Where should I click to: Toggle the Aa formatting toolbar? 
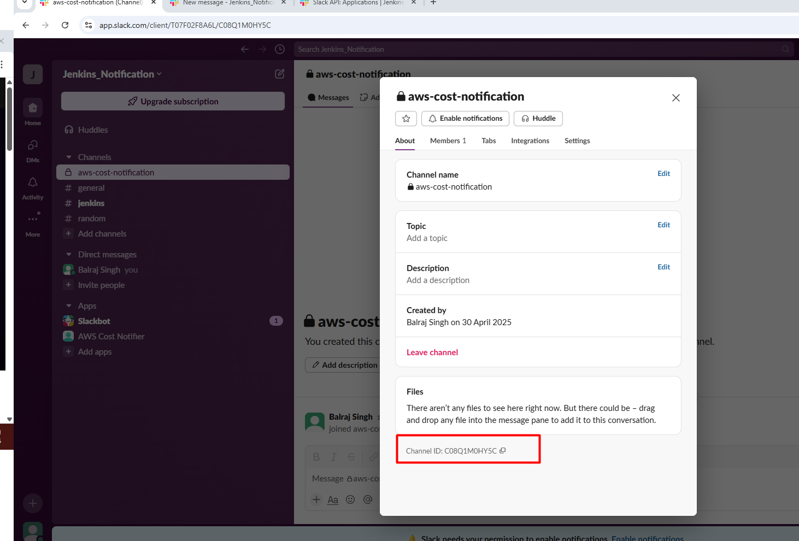click(333, 499)
